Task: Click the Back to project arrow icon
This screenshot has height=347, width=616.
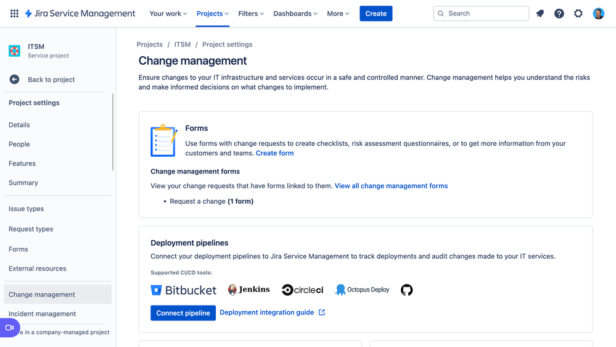Action: click(x=15, y=80)
